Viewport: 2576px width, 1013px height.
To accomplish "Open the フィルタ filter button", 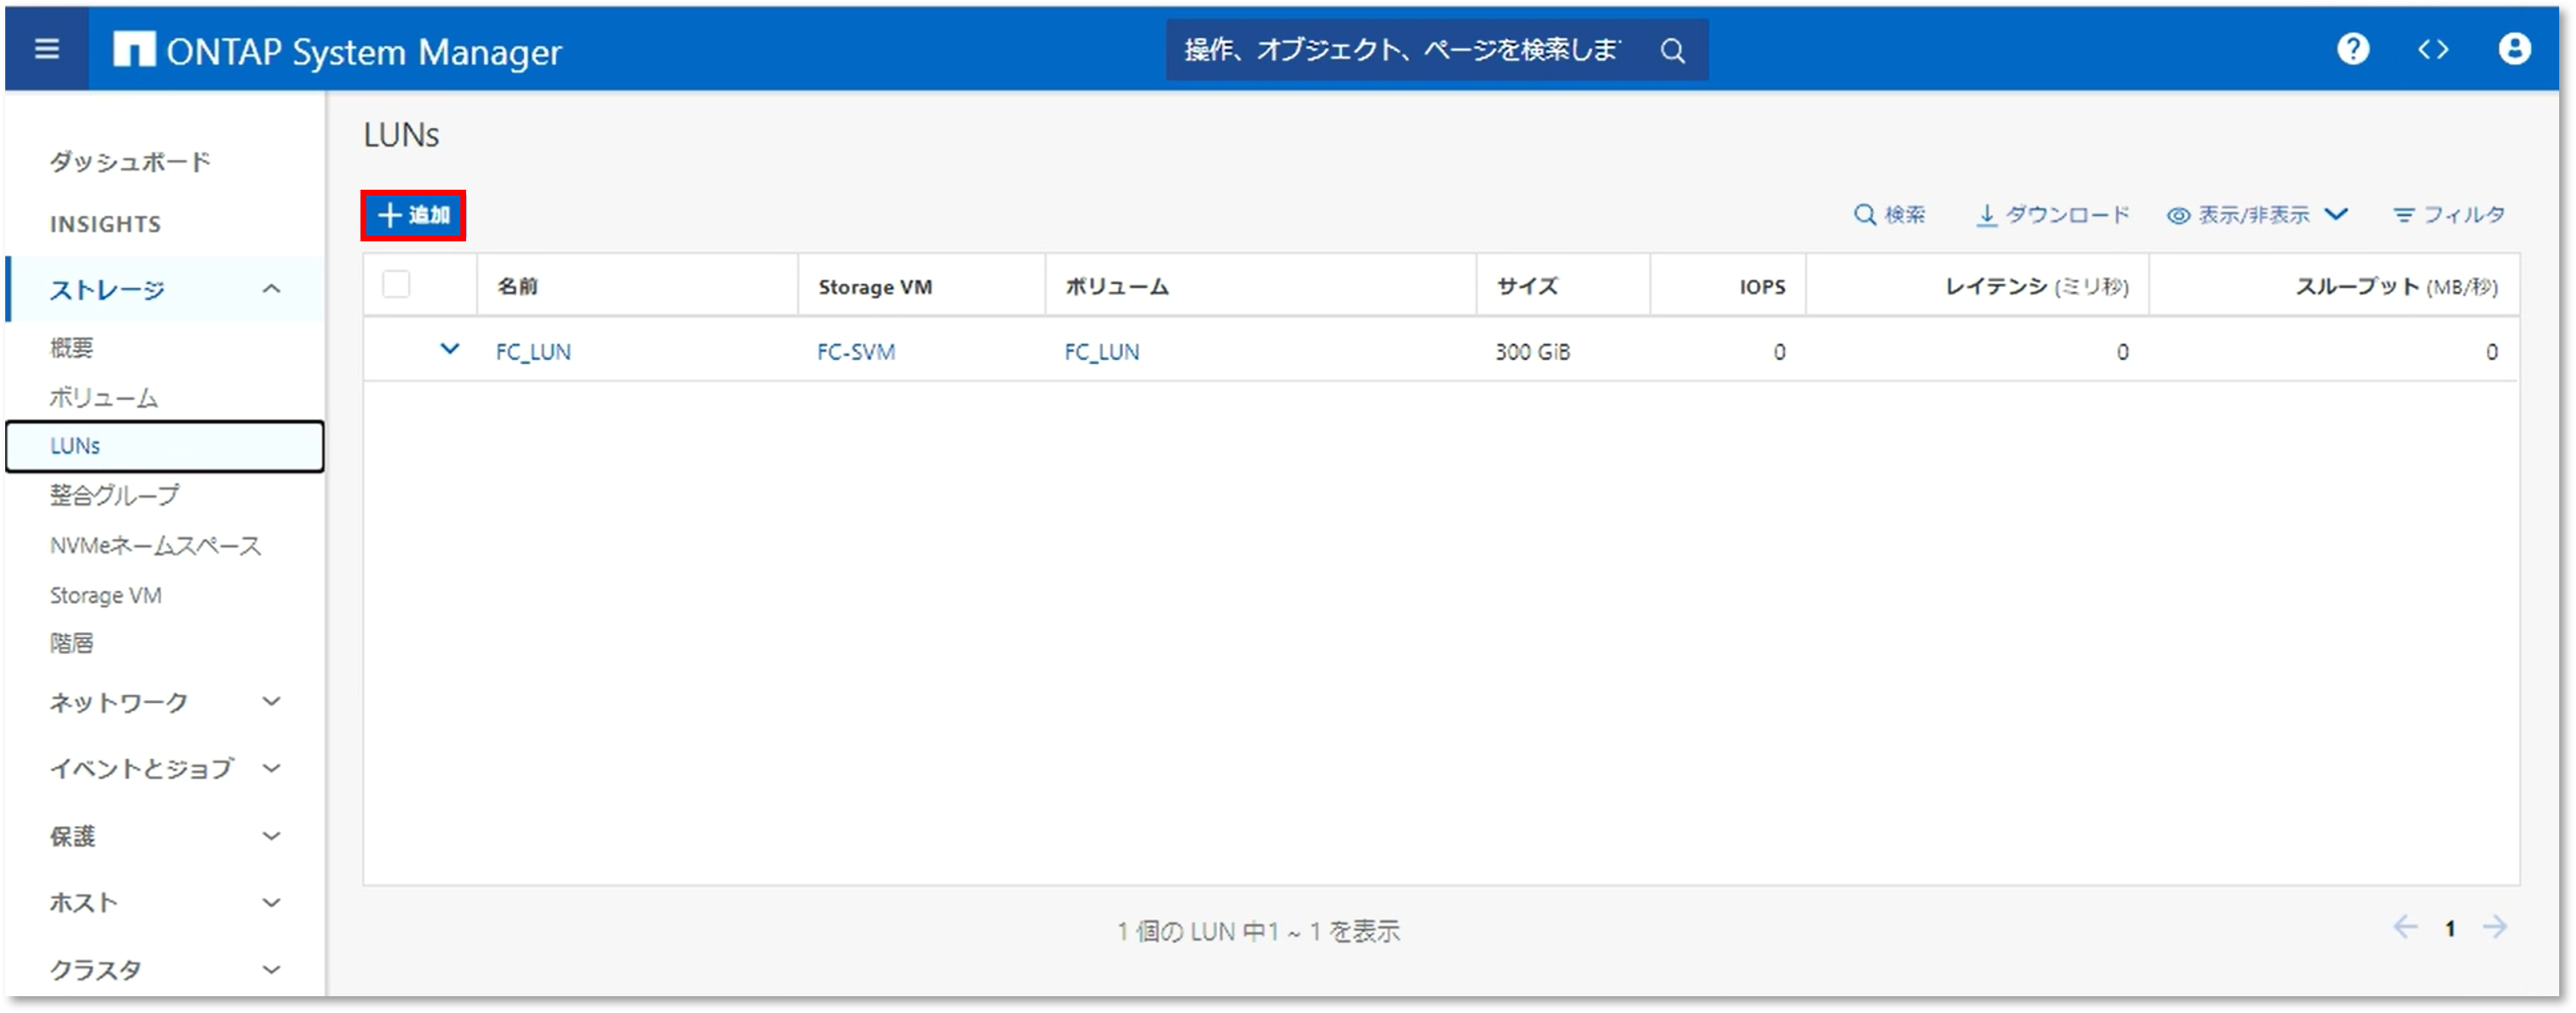I will click(x=2449, y=215).
